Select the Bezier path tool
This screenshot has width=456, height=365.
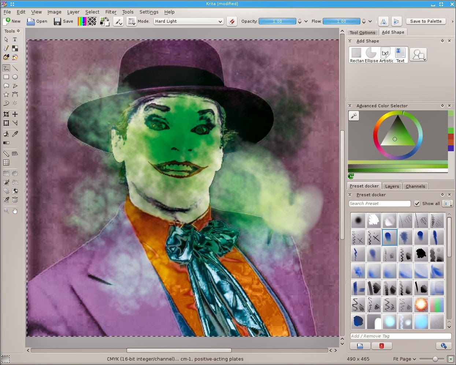pyautogui.click(x=15, y=94)
